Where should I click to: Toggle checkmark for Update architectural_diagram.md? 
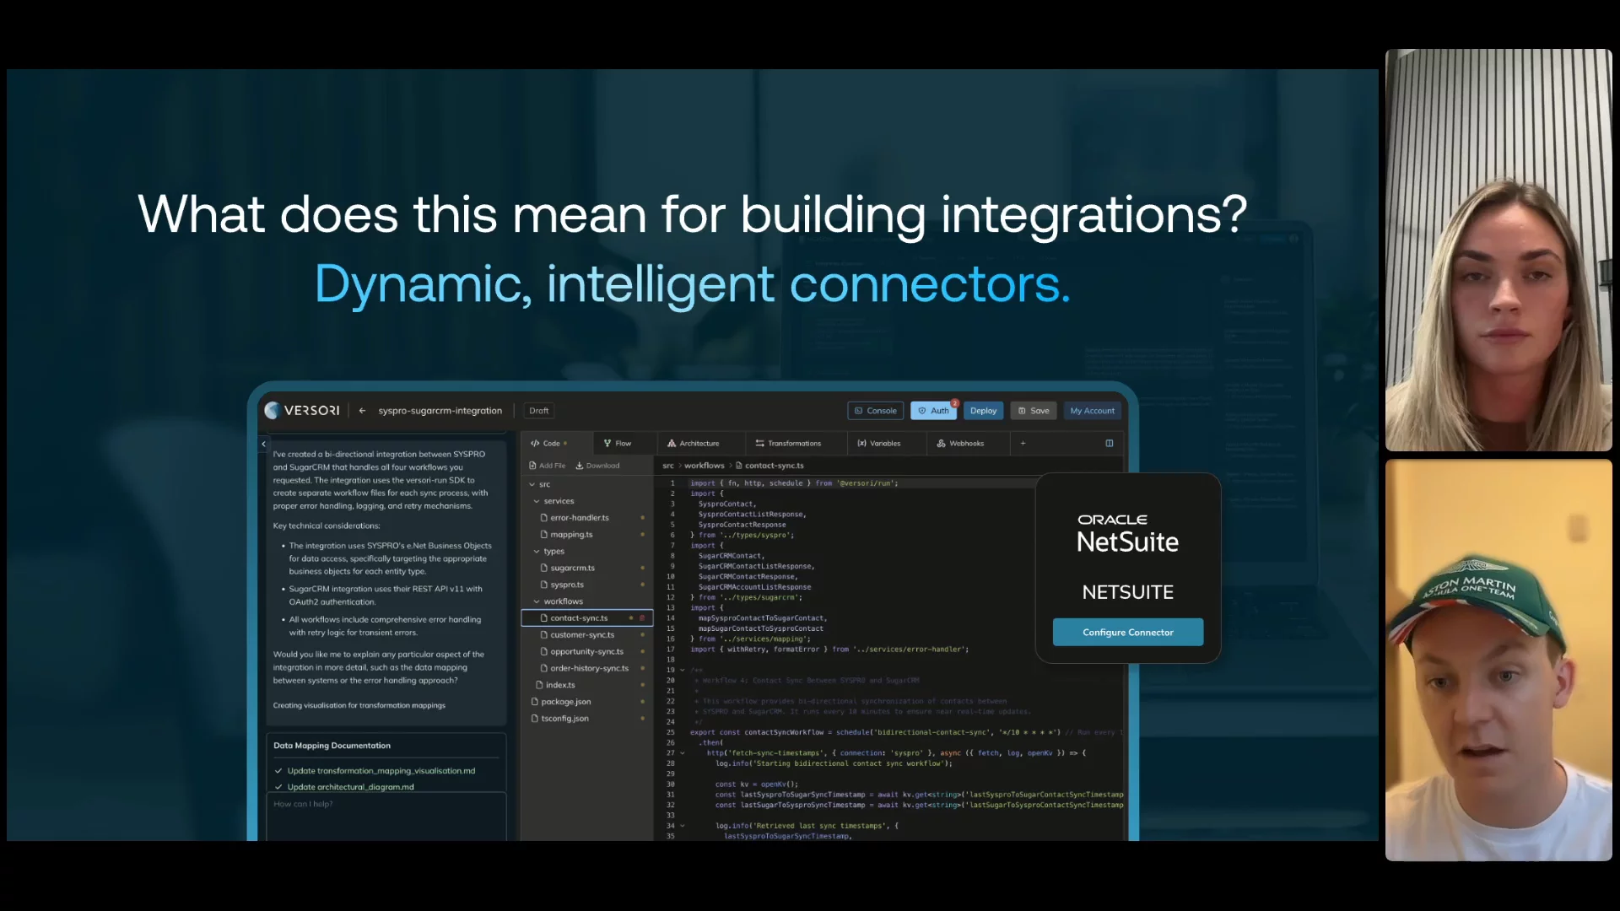click(278, 787)
